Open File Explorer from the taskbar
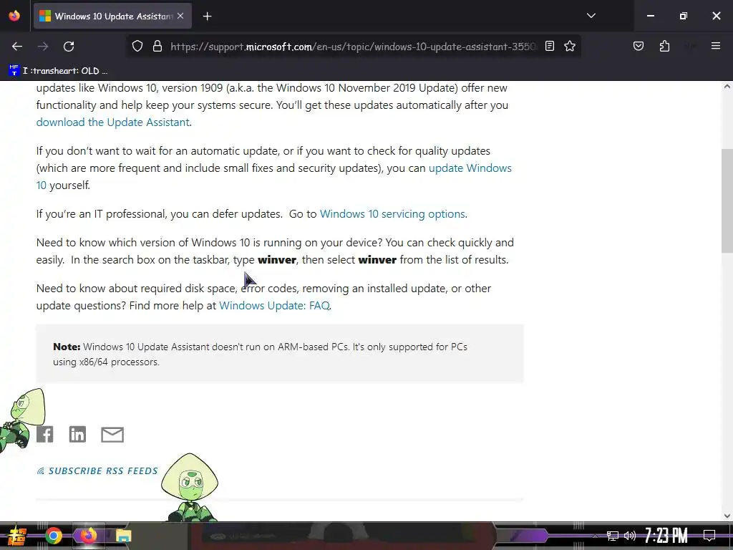This screenshot has height=550, width=733. click(123, 536)
